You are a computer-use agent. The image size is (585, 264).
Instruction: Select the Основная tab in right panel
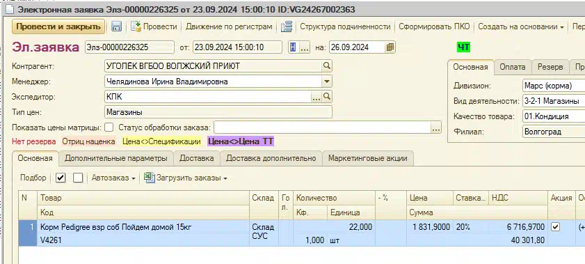[470, 67]
